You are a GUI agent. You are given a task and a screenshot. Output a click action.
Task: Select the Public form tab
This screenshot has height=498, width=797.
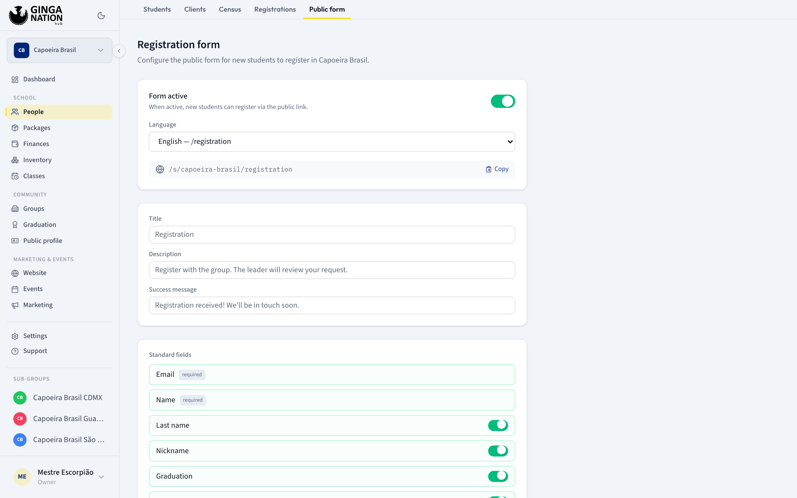pos(327,9)
